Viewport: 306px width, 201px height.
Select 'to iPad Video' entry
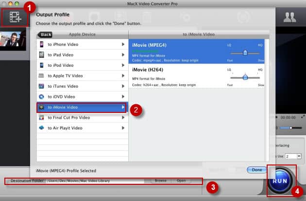tap(83, 55)
